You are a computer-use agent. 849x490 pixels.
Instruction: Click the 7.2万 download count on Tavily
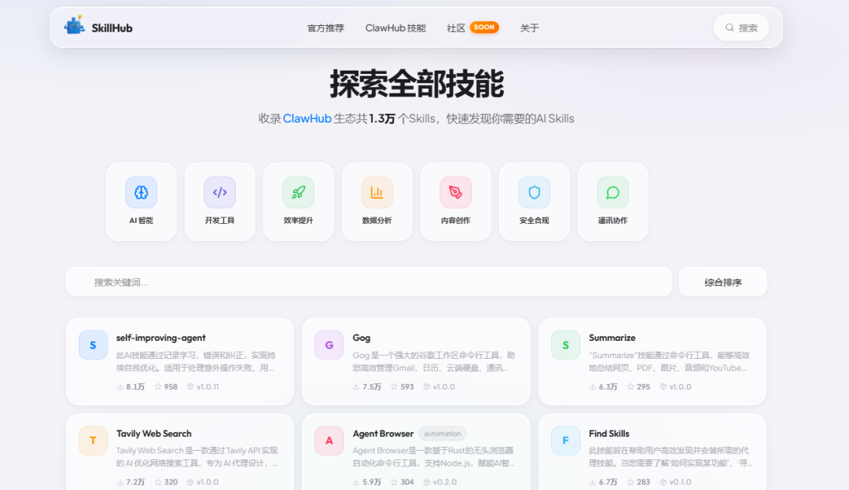135,482
